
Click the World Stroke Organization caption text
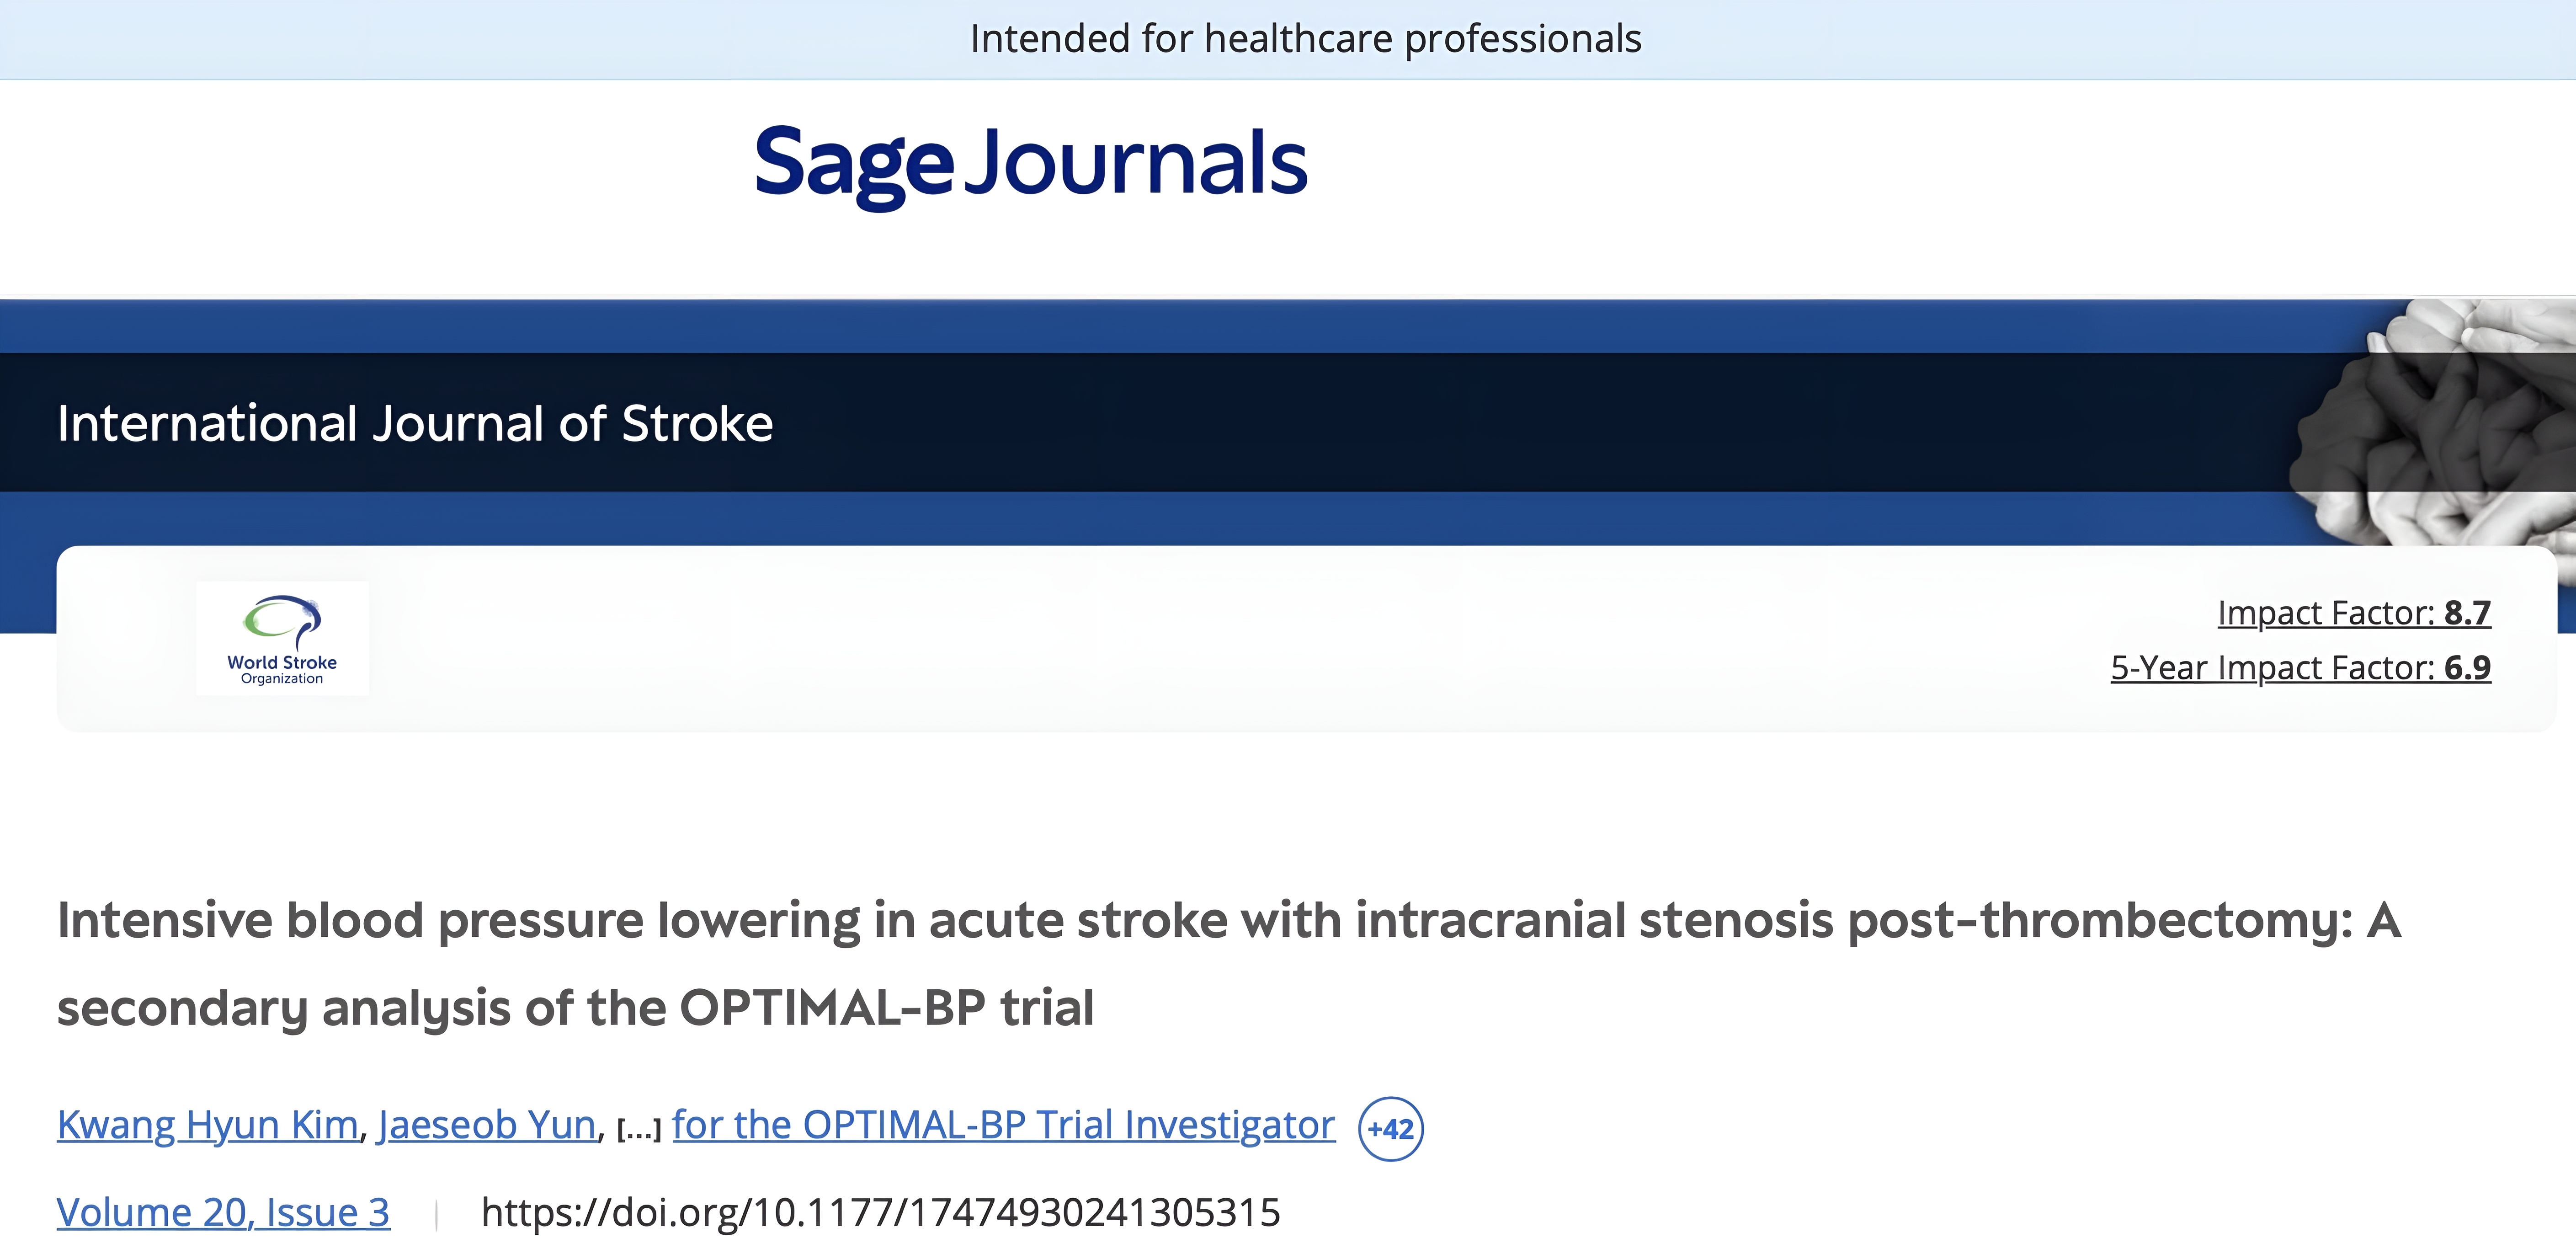pos(282,669)
